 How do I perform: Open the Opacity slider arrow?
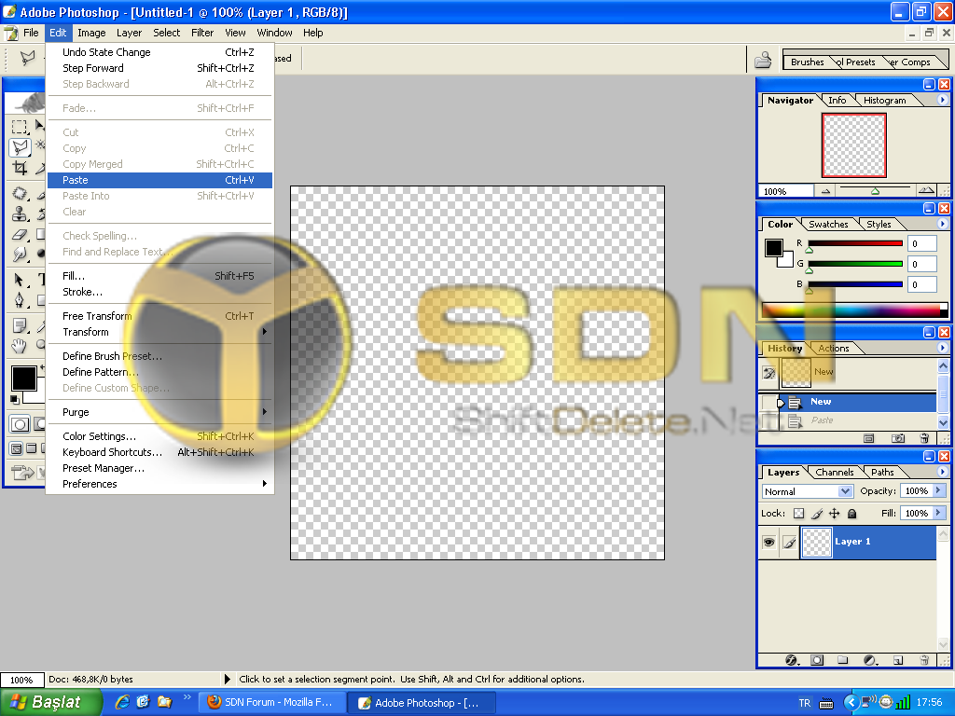click(x=938, y=490)
